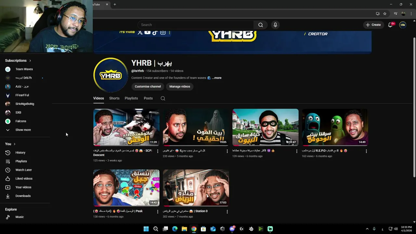Expand the You section arrow

[x=15, y=144]
